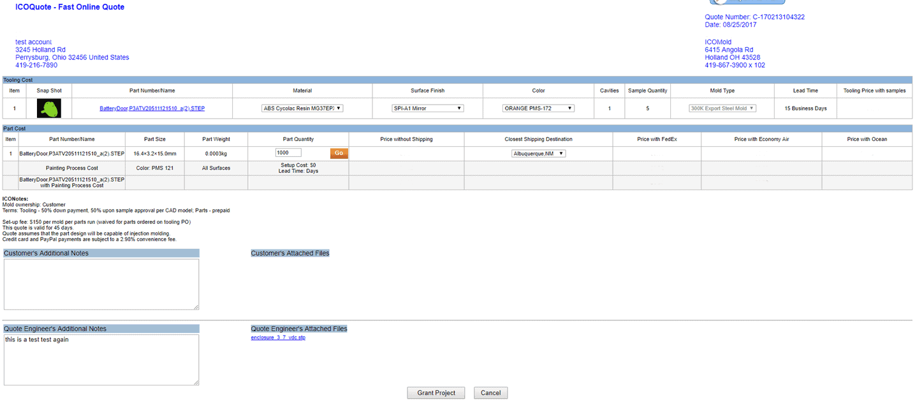Click the green BatteryDoor snapshot thumbnail
Viewport: 915px width, 409px height.
49,108
